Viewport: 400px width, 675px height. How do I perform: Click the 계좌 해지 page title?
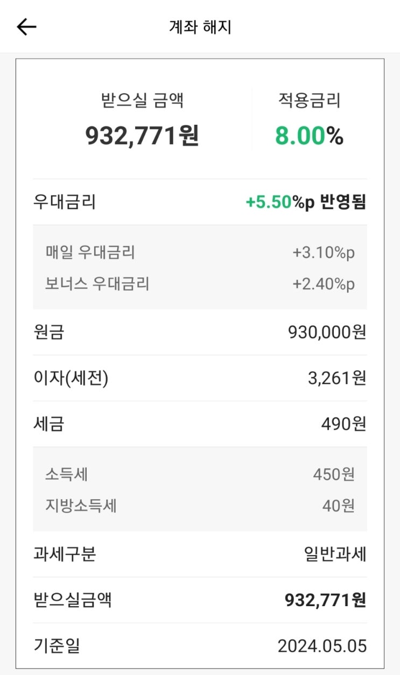click(200, 27)
